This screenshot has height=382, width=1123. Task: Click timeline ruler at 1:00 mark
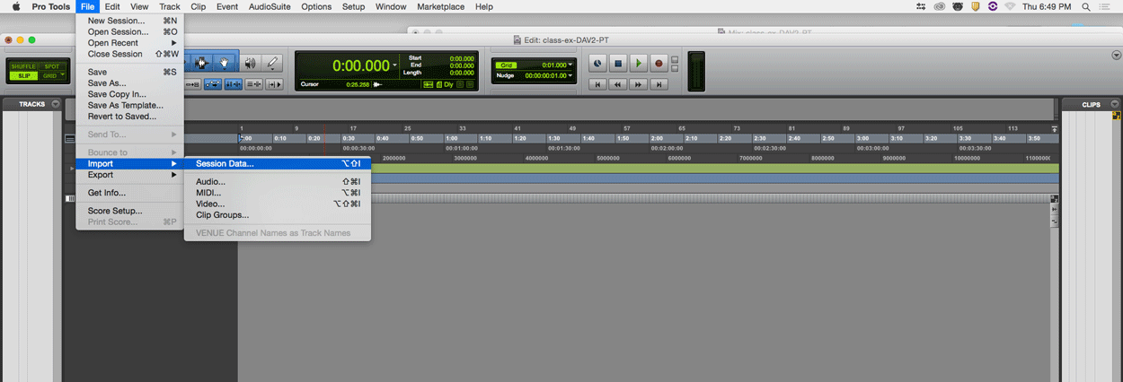click(452, 139)
